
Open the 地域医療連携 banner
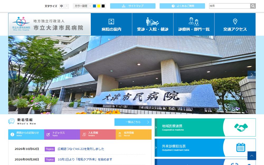205,128
